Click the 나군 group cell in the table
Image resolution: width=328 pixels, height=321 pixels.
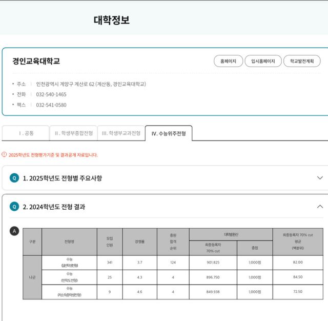coord(32,277)
